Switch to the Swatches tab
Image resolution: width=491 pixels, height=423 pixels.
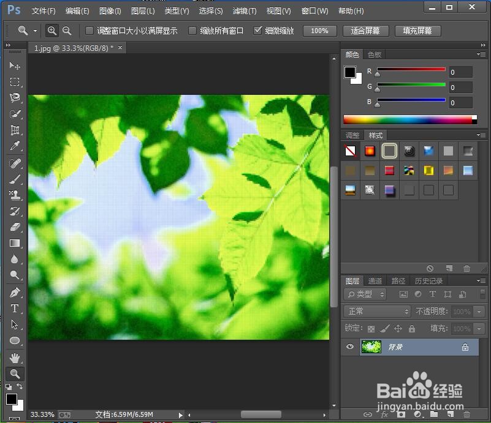click(375, 54)
